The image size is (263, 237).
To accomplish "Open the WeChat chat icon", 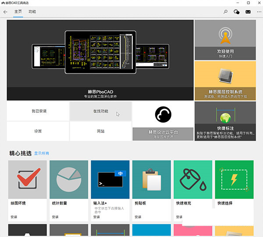I will pos(237,12).
